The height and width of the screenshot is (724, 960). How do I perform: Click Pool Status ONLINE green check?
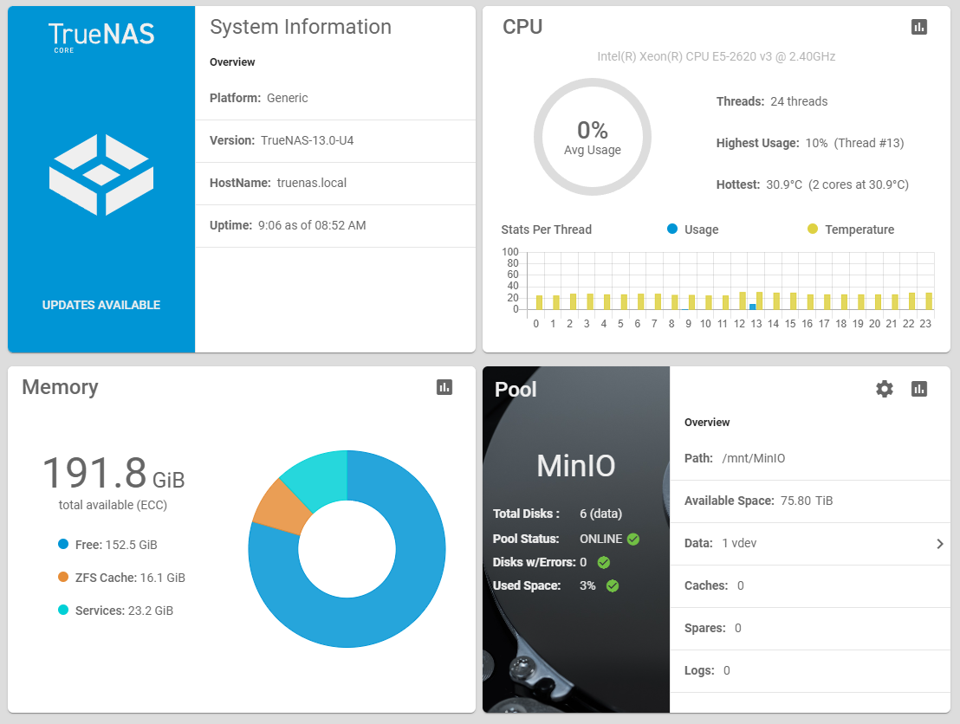coord(633,540)
